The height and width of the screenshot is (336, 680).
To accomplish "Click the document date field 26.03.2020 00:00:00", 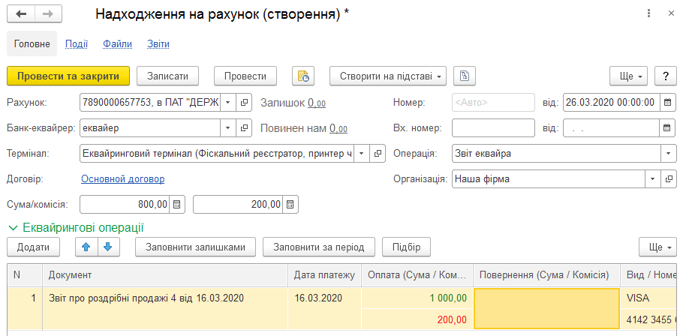I will tap(612, 103).
